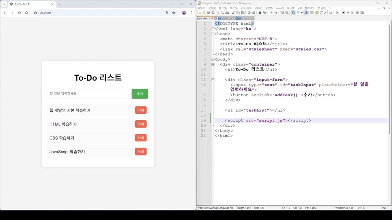
Task: Click the Close All documents toolbar icon
Action: click(x=222, y=13)
